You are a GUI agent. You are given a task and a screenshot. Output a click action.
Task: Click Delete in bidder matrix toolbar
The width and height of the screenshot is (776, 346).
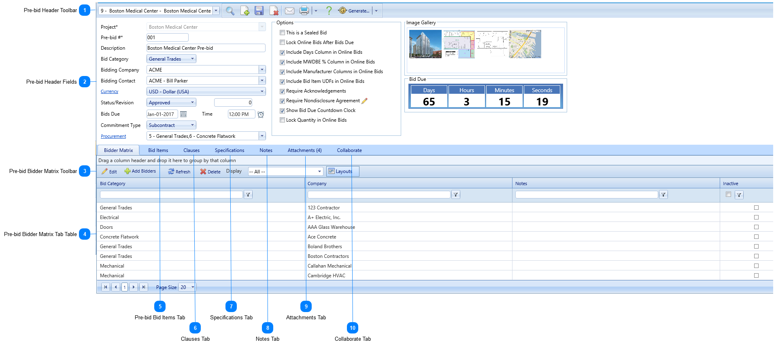[x=210, y=171]
